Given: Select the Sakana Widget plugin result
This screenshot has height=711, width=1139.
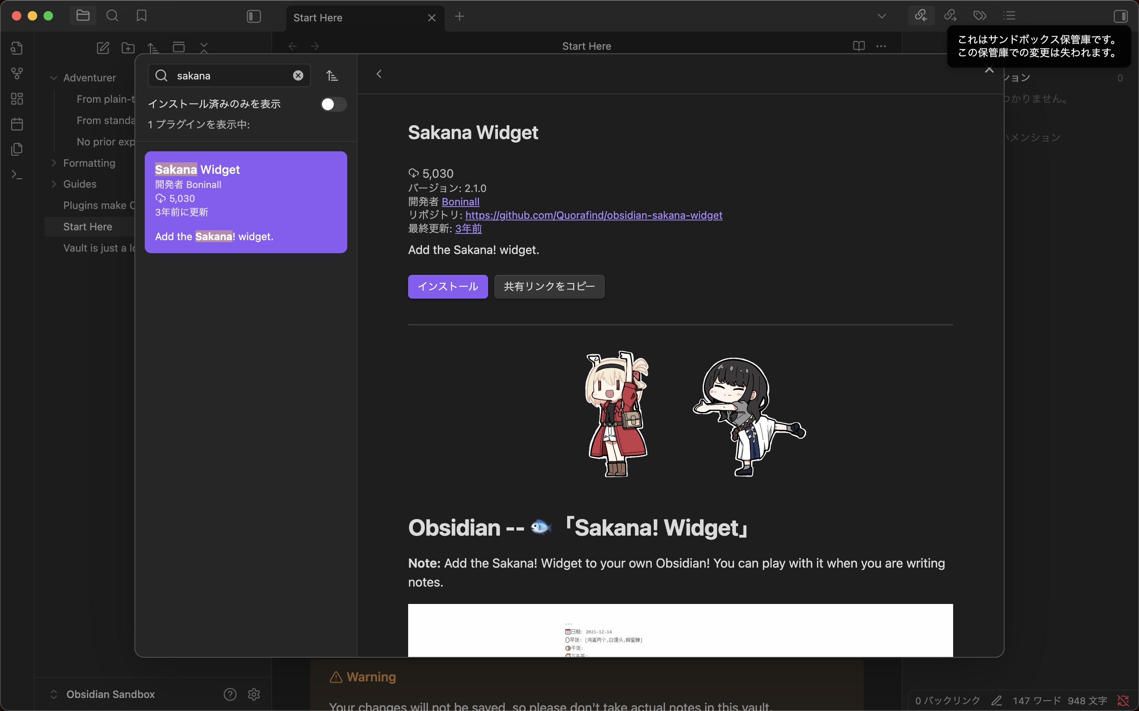Looking at the screenshot, I should [x=246, y=202].
